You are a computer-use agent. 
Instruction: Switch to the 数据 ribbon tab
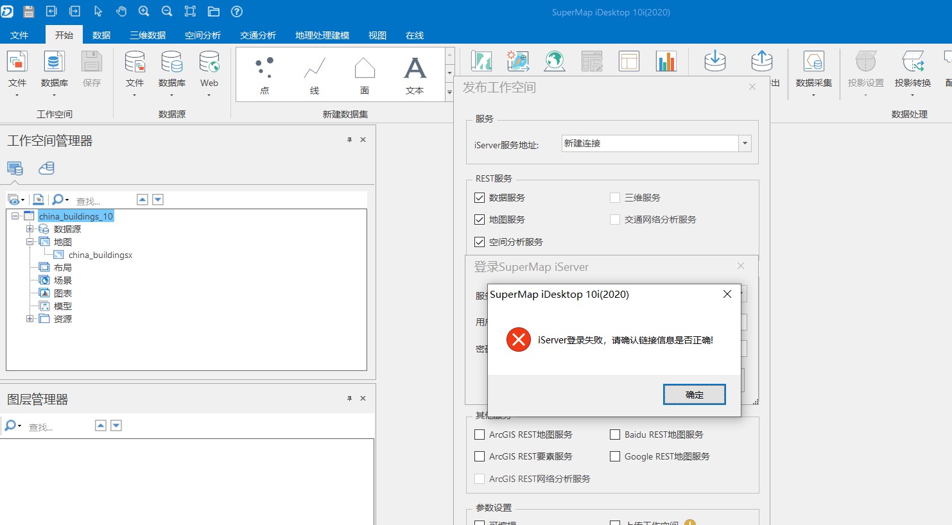(x=101, y=35)
